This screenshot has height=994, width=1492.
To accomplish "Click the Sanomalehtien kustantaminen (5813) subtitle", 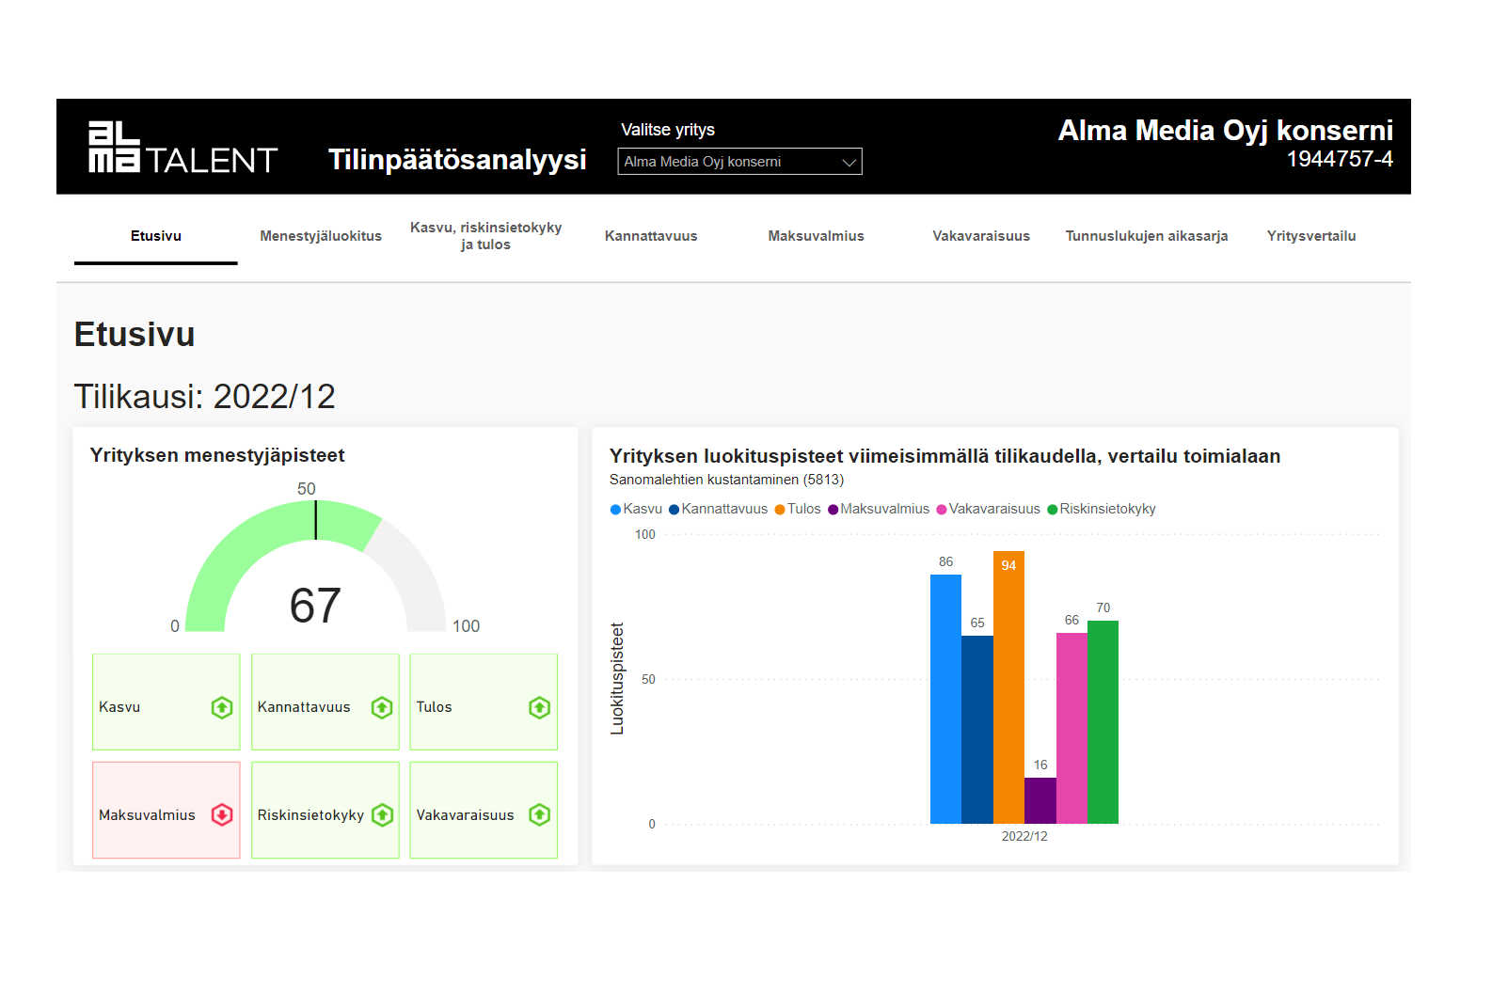I will (x=726, y=480).
